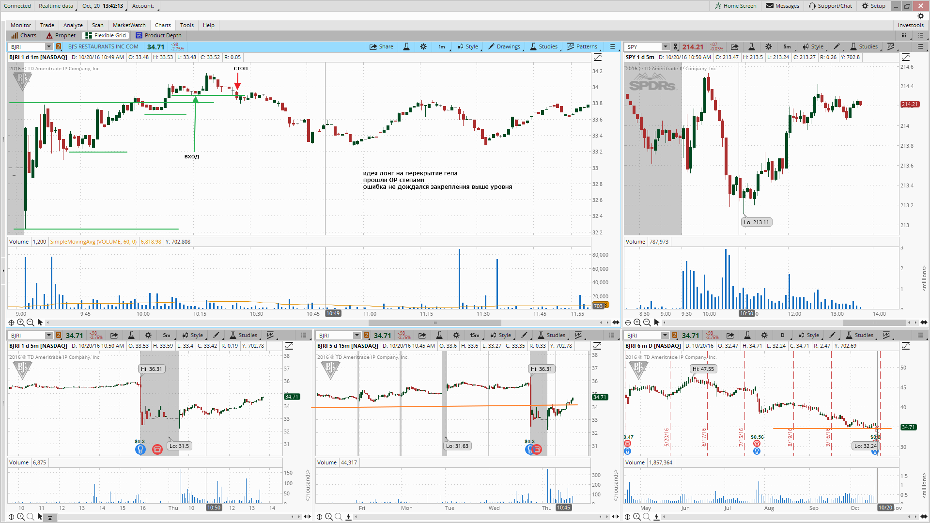Open the Patterns menu
This screenshot has width=930, height=523.
[582, 47]
